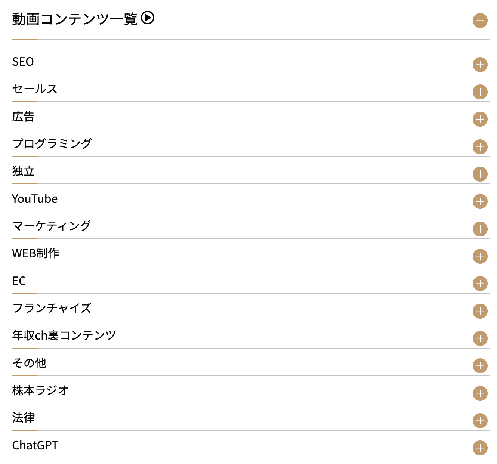Expand SEO using its plus icon
Screen dimensions: 497x464
point(480,65)
